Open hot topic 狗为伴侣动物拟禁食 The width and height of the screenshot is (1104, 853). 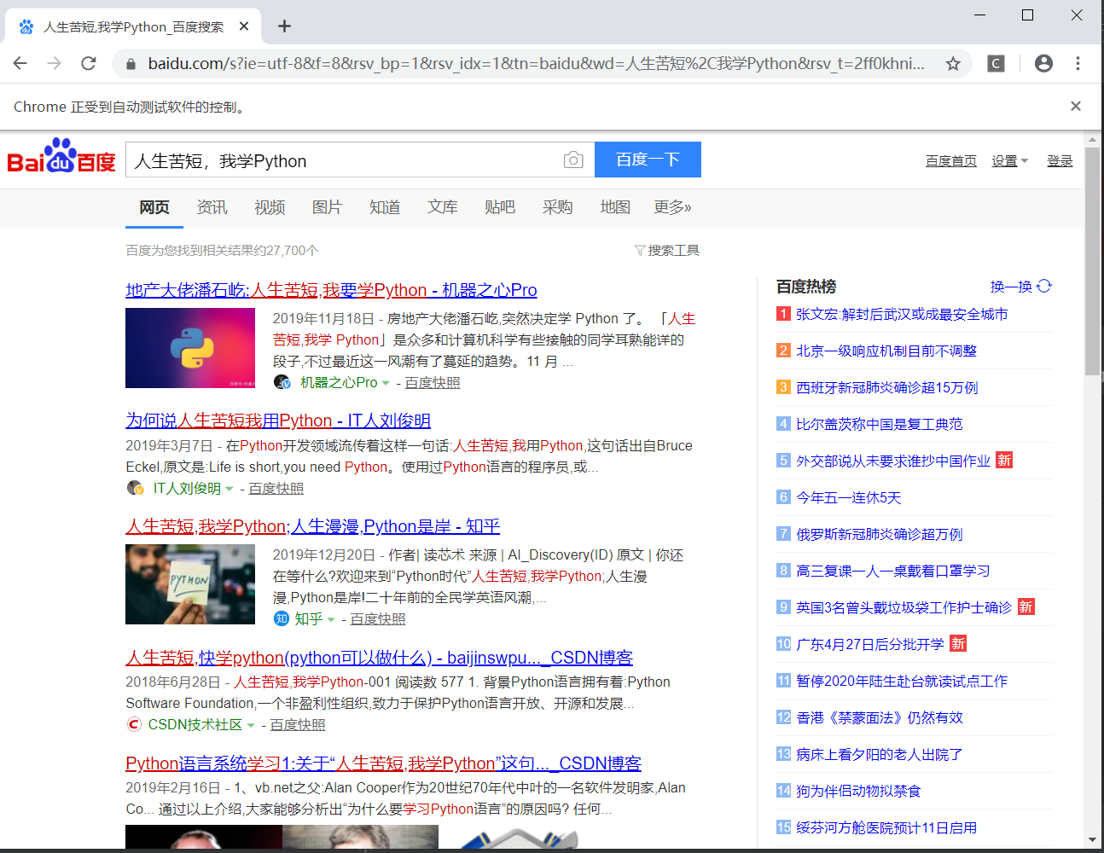(858, 791)
